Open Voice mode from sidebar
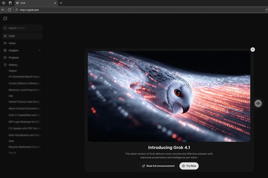 [x=12, y=43]
